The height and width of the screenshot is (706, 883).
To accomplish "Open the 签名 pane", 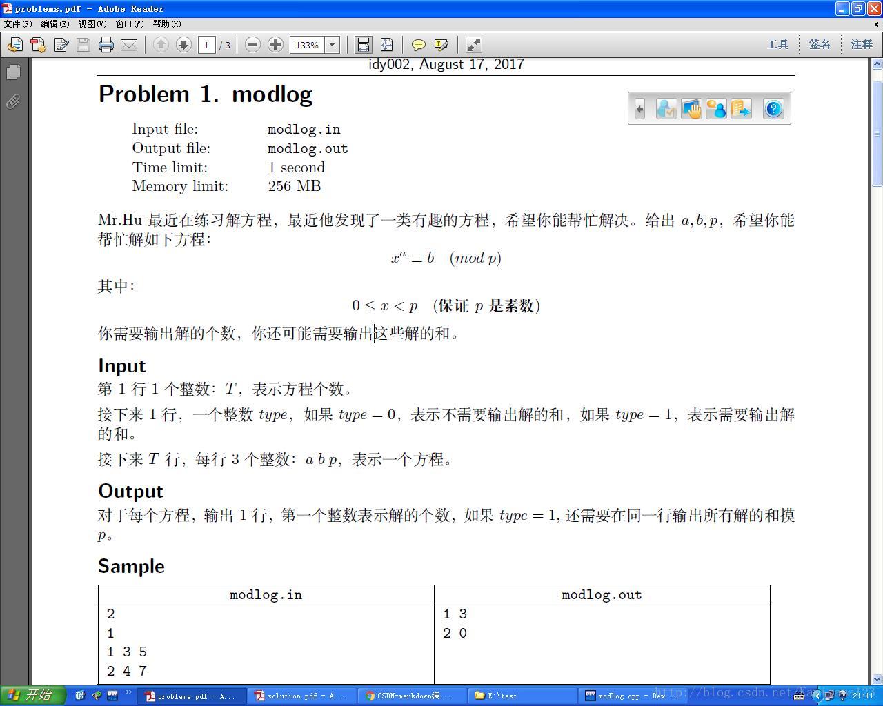I will pos(820,44).
